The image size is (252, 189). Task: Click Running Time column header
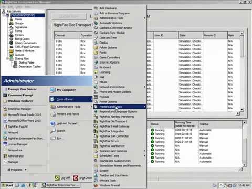pyautogui.click(x=186, y=124)
